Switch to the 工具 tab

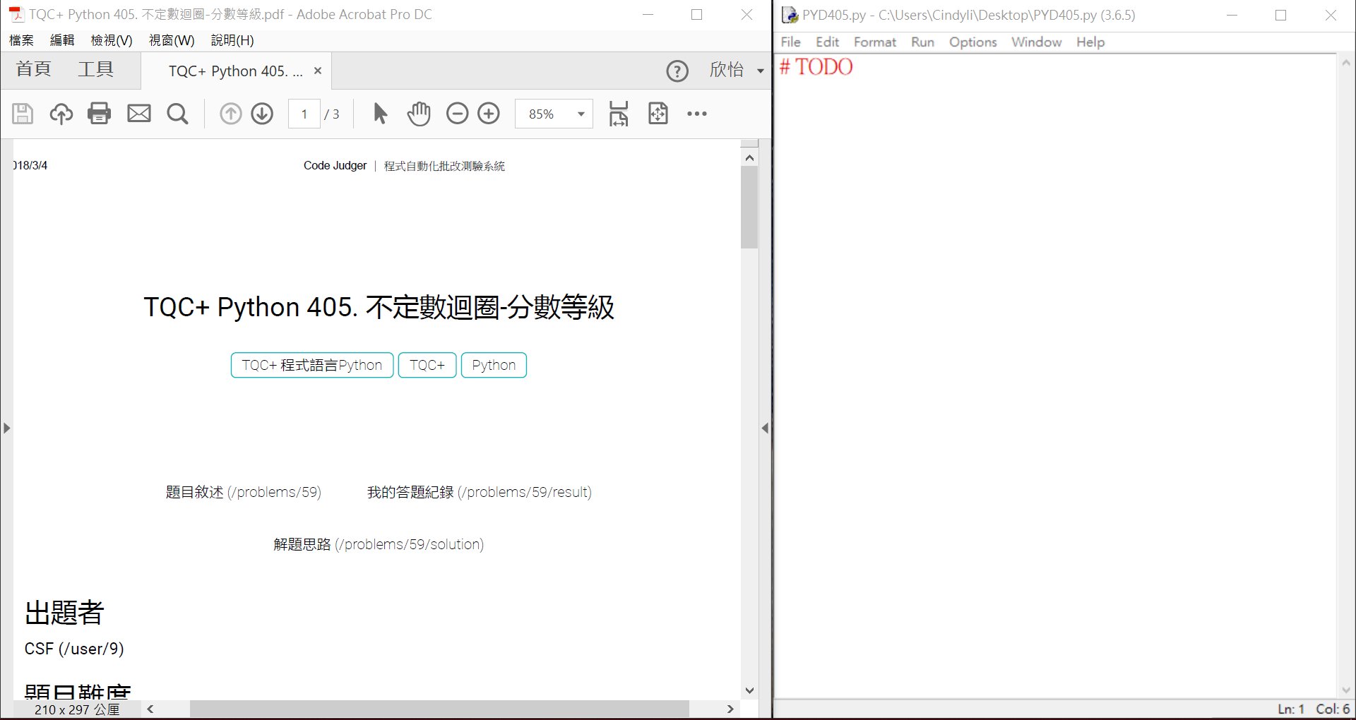96,69
